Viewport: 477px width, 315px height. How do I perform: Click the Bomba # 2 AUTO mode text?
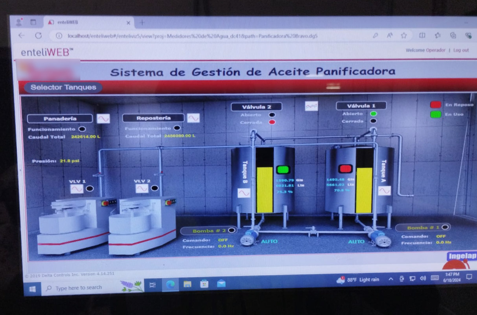269,241
